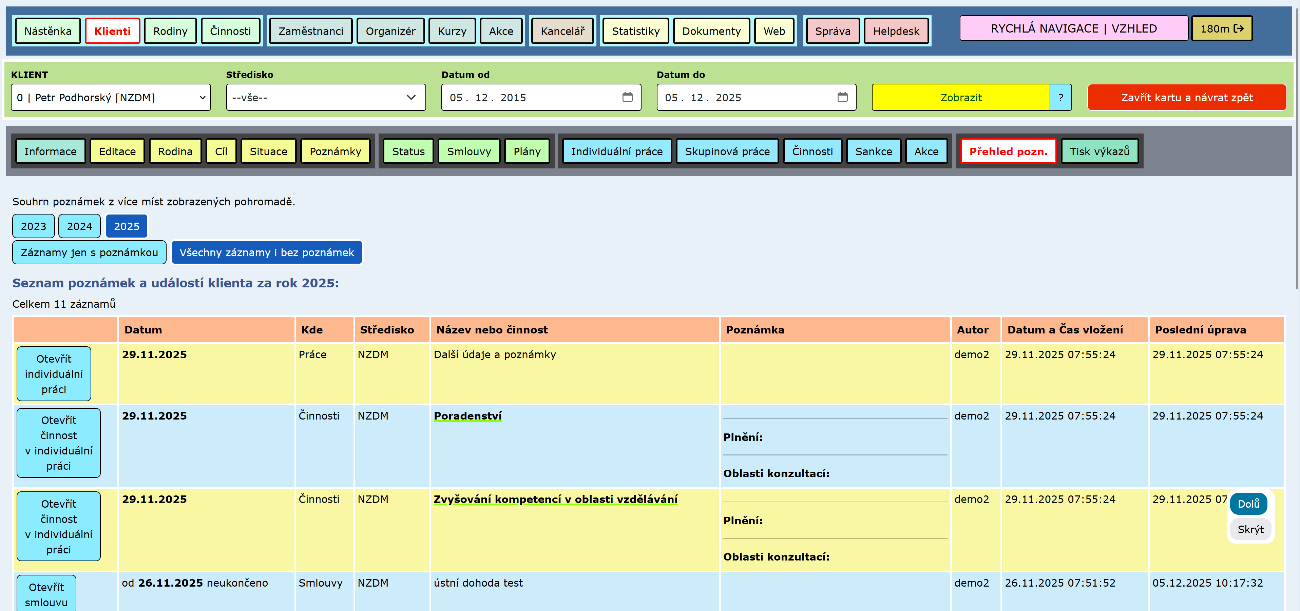
Task: Open calendar picker in Datum do field
Action: tap(842, 97)
